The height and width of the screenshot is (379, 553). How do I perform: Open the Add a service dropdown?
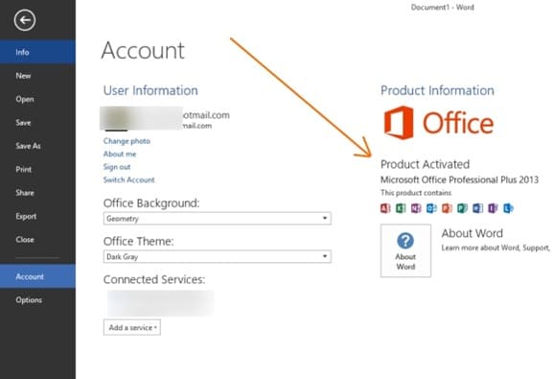tap(132, 327)
